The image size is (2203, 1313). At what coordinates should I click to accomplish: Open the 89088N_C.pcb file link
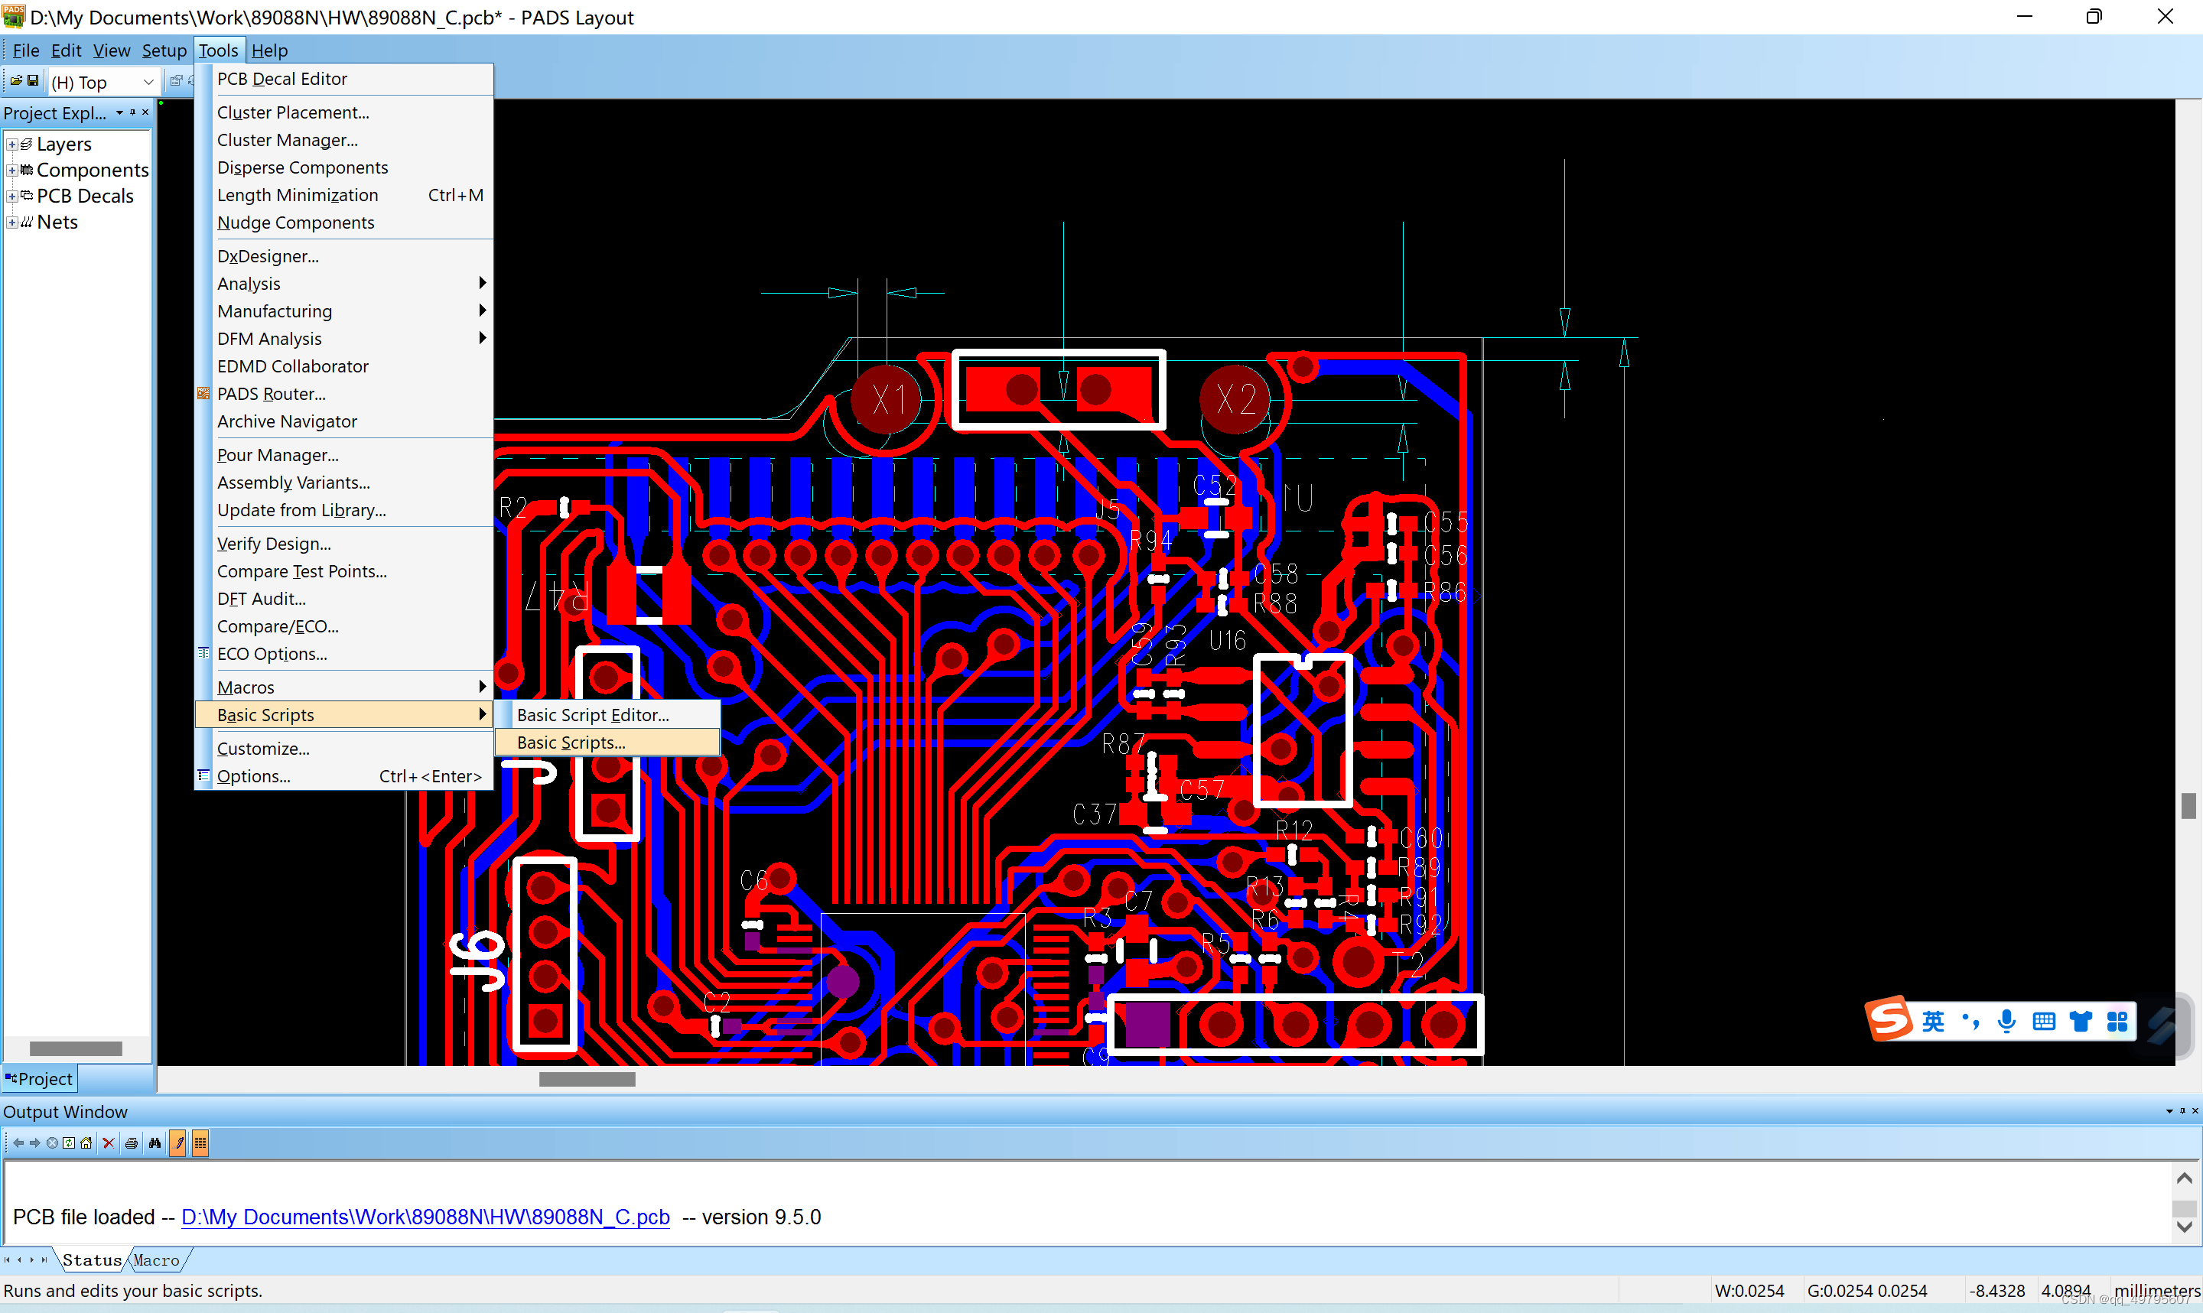425,1217
